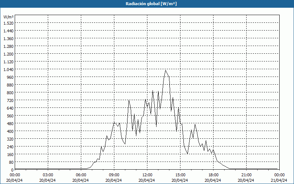The width and height of the screenshot is (294, 184).
Task: Click the 03:00 time axis label
Action: (48, 175)
